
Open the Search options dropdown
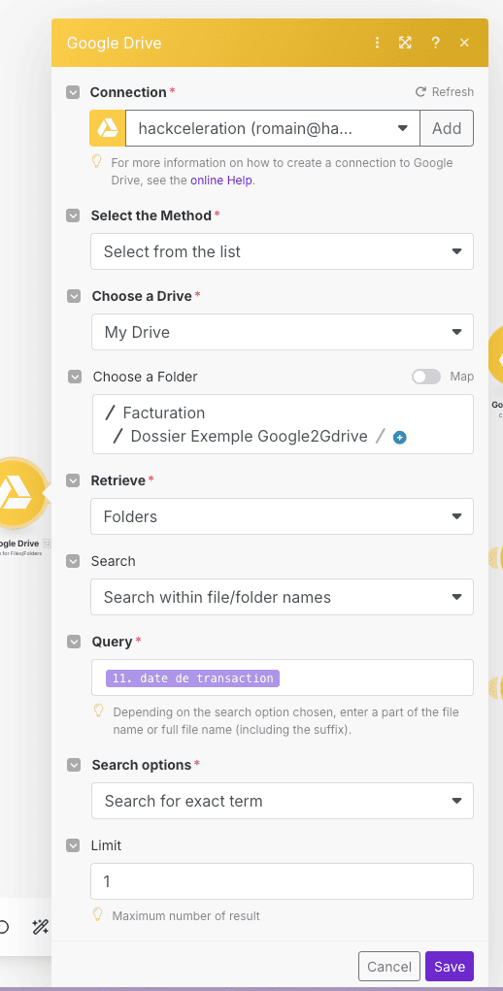[282, 801]
